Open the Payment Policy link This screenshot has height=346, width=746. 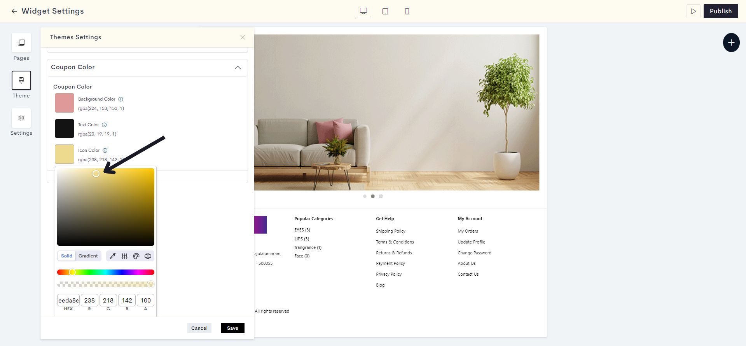[x=390, y=263]
